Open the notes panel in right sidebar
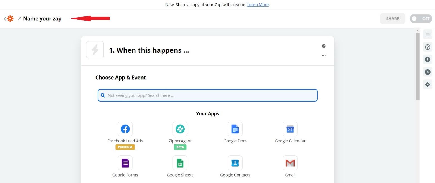Screen dimensions: 435x183 (427, 34)
